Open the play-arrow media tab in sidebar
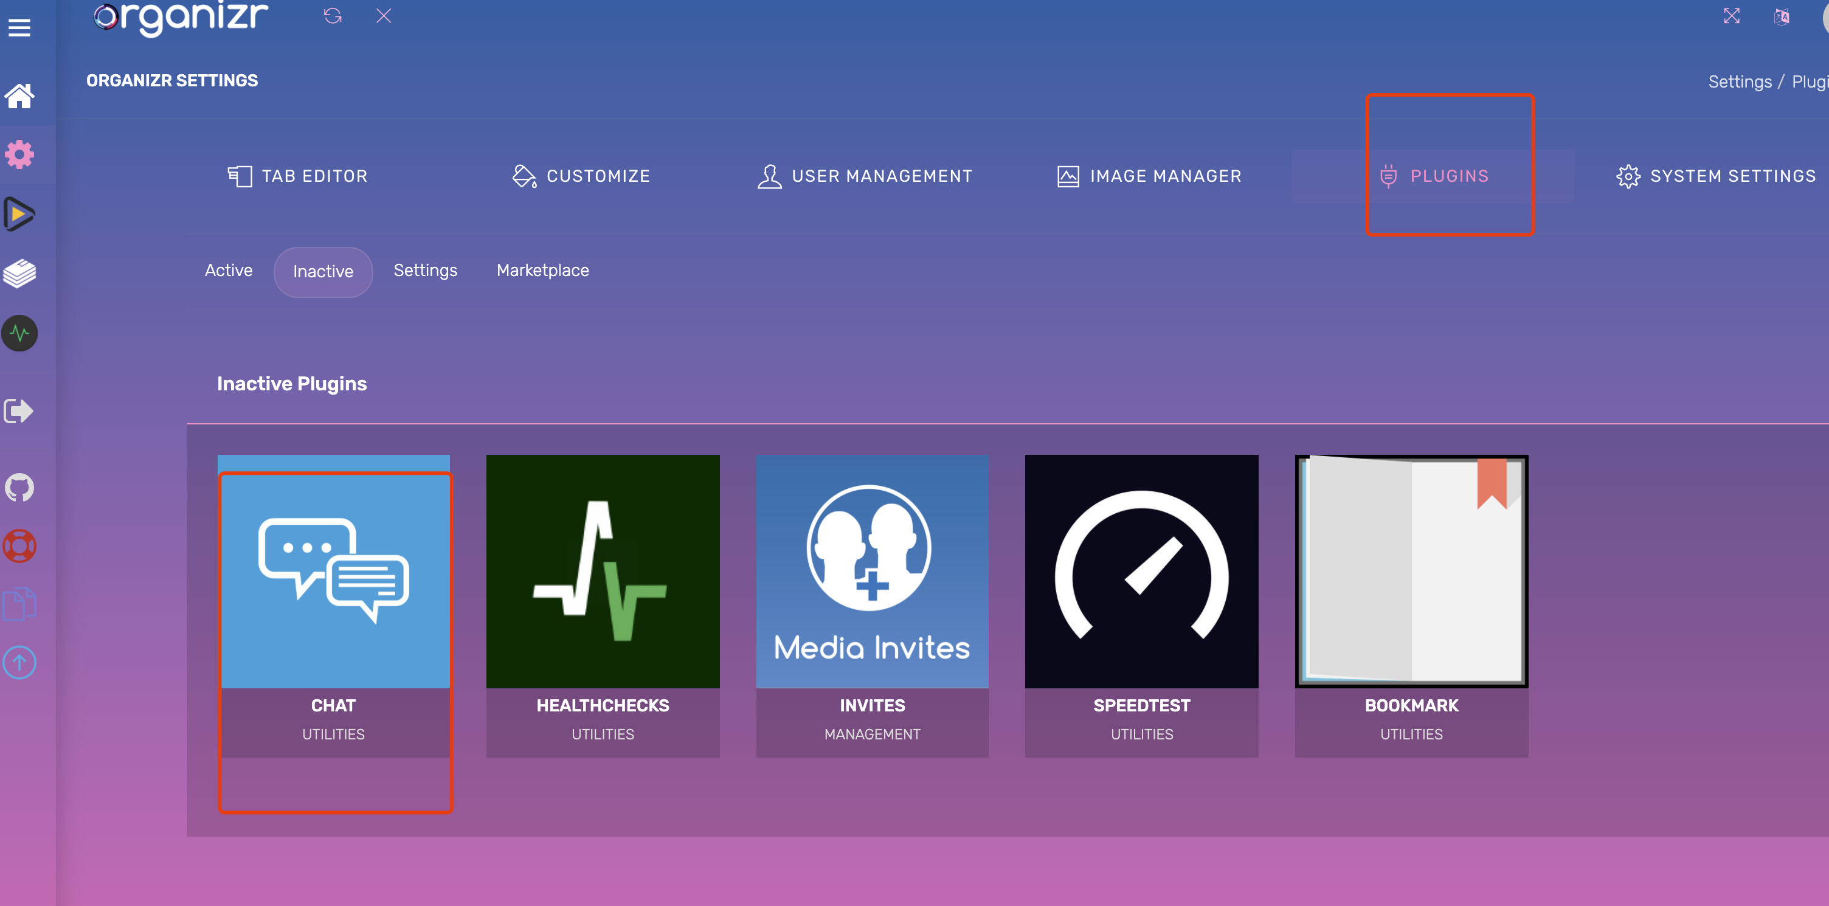Image resolution: width=1829 pixels, height=906 pixels. click(x=19, y=213)
